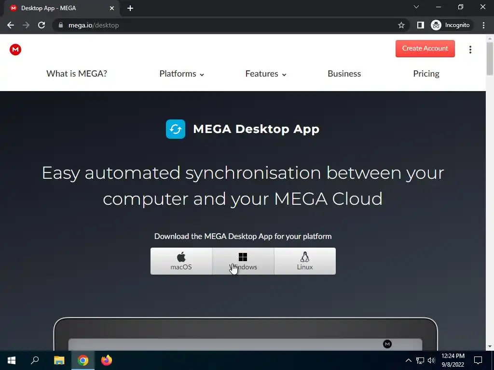The height and width of the screenshot is (370, 494).
Task: Expand the Platforms dropdown menu
Action: coord(182,74)
